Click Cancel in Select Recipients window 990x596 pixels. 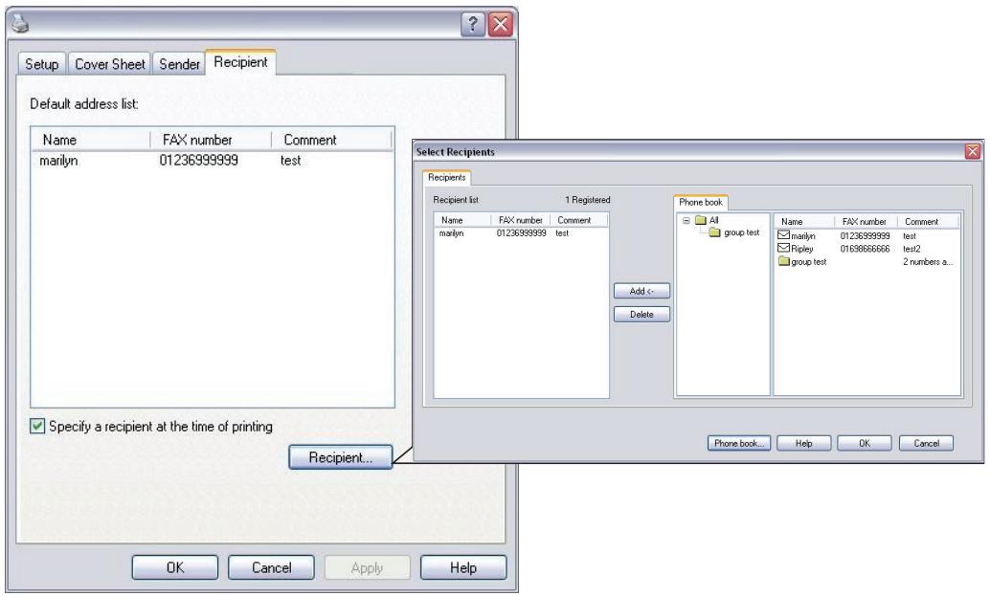[x=926, y=443]
